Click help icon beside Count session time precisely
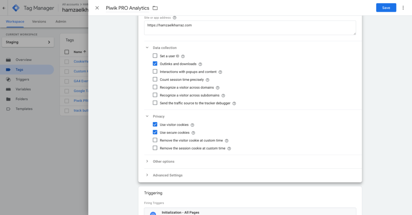 coord(208,80)
